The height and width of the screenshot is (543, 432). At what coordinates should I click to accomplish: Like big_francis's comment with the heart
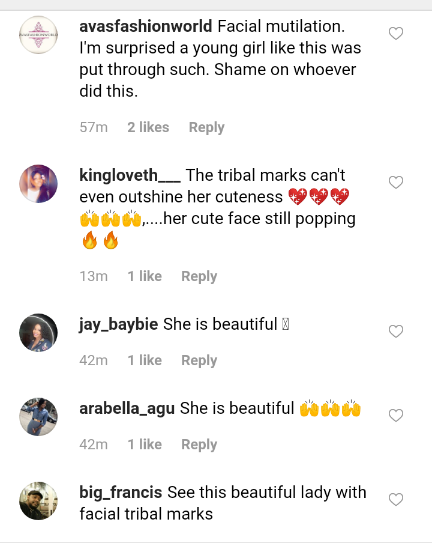point(396,500)
